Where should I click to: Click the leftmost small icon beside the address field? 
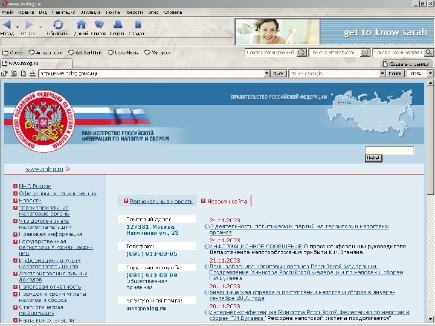point(4,74)
